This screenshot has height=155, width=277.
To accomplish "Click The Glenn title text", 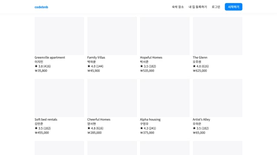I will (x=200, y=57).
